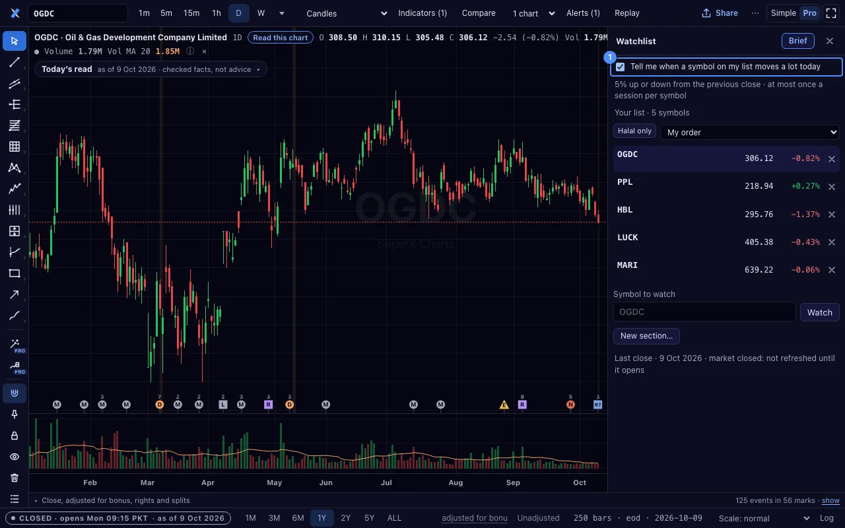
Task: Expand the extra timeframes dropdown arrow
Action: pos(282,13)
